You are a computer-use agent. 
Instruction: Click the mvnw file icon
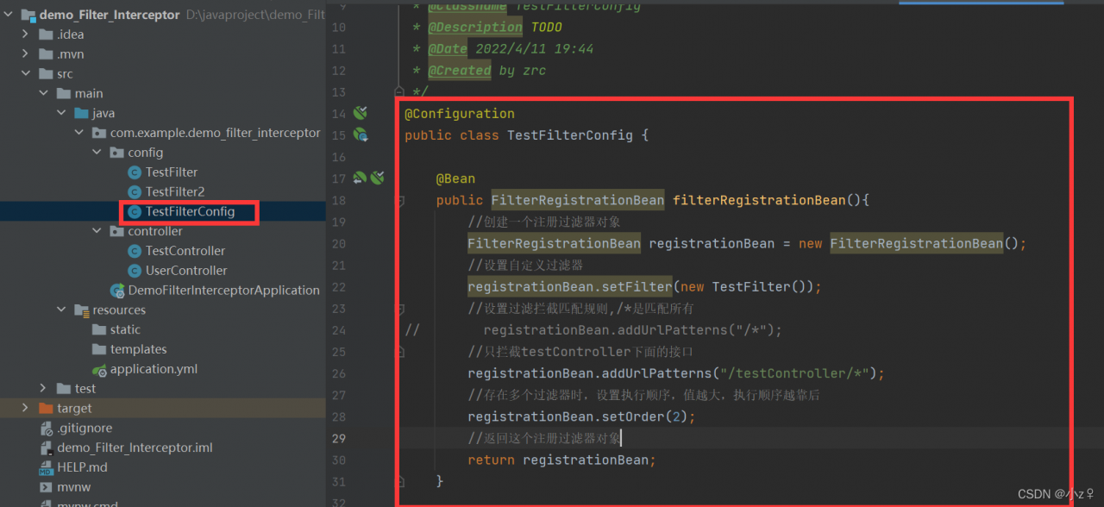tap(47, 487)
